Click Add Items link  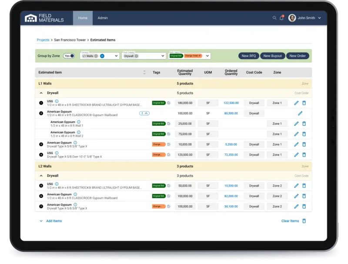click(x=54, y=221)
